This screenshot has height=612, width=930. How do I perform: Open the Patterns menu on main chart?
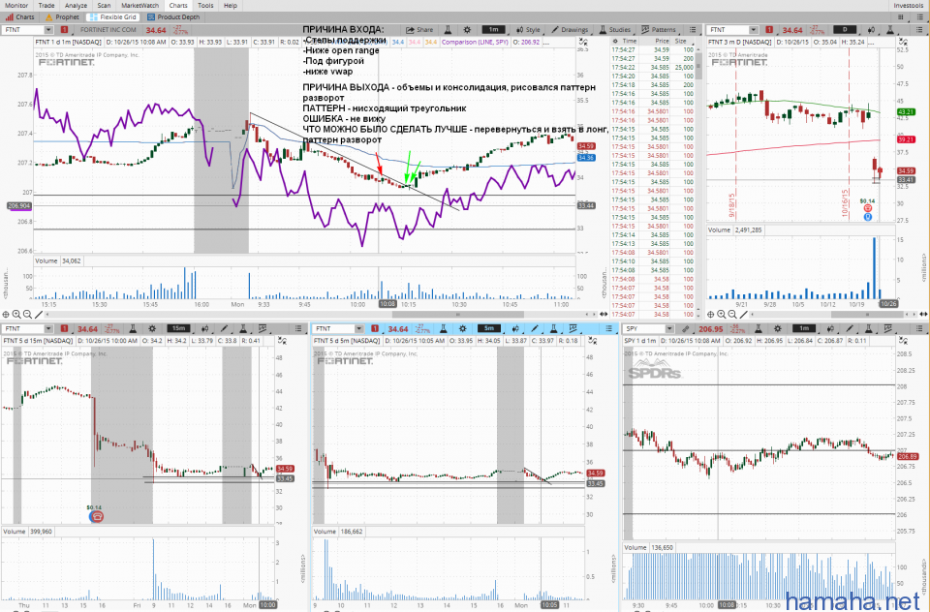coord(659,30)
